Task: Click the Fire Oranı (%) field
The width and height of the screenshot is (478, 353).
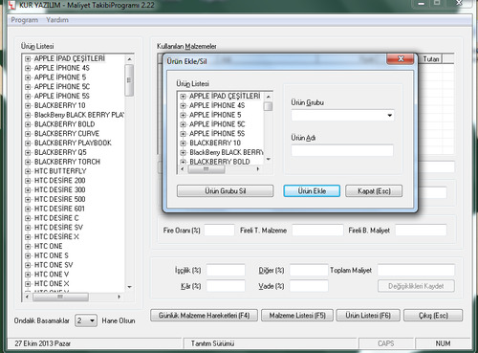Action: (219, 230)
